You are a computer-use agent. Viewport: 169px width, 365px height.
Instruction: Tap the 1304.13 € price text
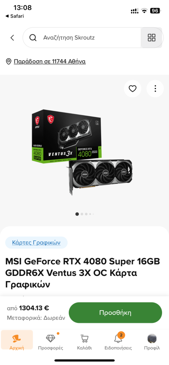click(34, 308)
